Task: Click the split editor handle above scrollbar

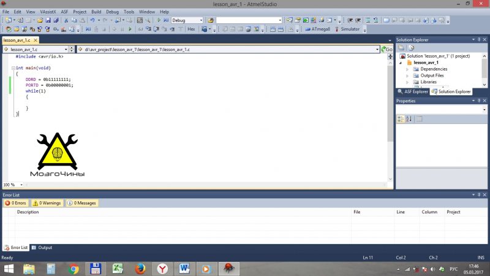Action: (x=390, y=56)
